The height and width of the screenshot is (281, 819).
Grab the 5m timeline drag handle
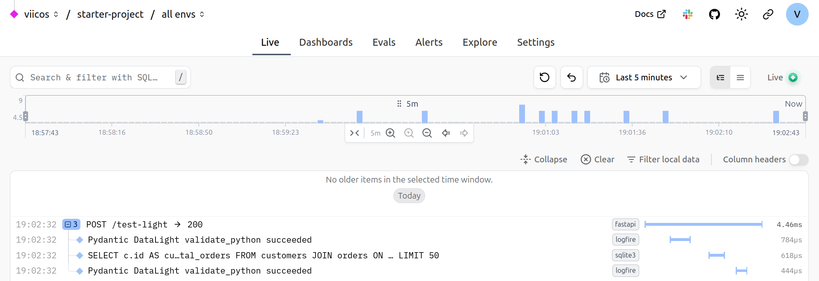point(399,104)
